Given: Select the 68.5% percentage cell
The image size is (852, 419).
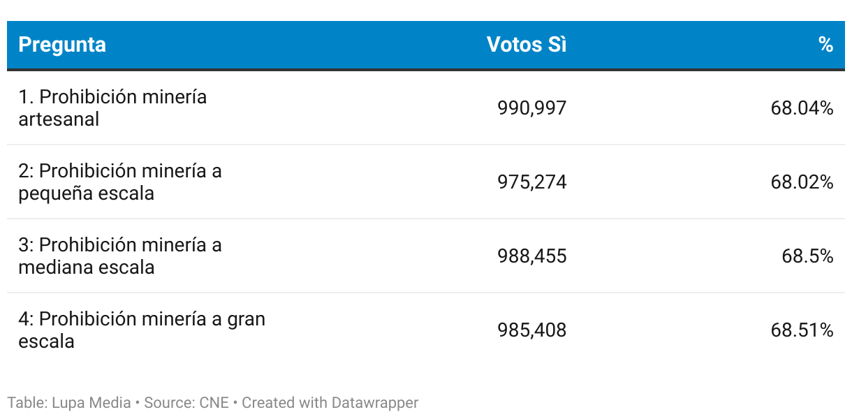Looking at the screenshot, I should [807, 256].
